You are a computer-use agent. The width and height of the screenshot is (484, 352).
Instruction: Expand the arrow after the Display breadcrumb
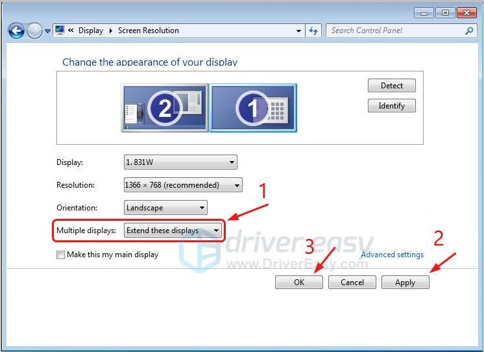(111, 31)
